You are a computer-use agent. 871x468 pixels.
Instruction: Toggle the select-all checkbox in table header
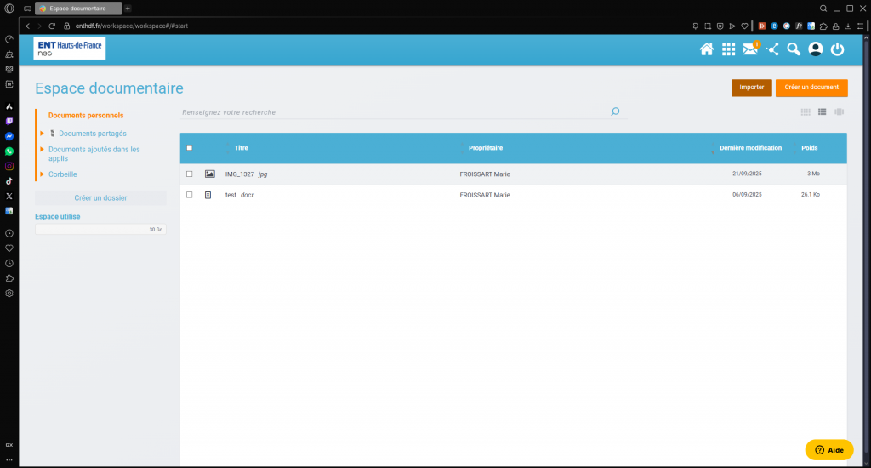(x=190, y=148)
